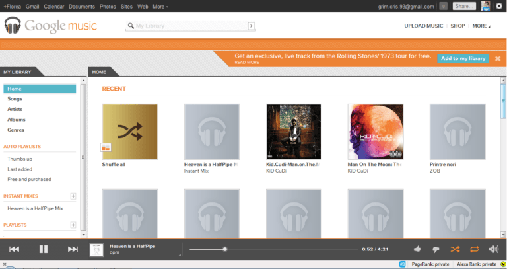Click the Share button
This screenshot has width=507, height=269.
pyautogui.click(x=464, y=6)
